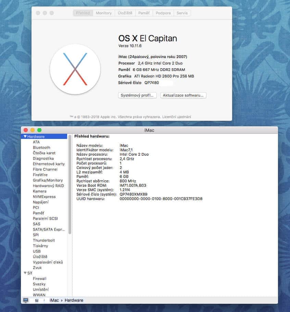Select Svazky under Síť
This screenshot has width=290, height=312.
[x=39, y=284]
